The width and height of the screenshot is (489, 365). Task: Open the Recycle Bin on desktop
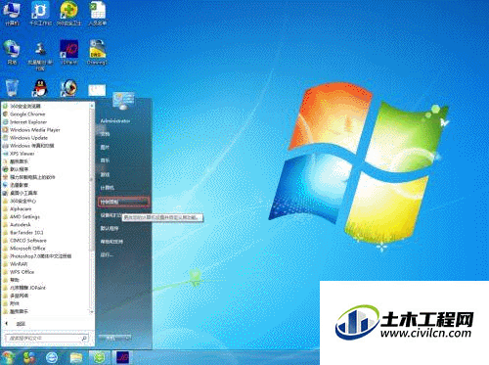(x=12, y=88)
